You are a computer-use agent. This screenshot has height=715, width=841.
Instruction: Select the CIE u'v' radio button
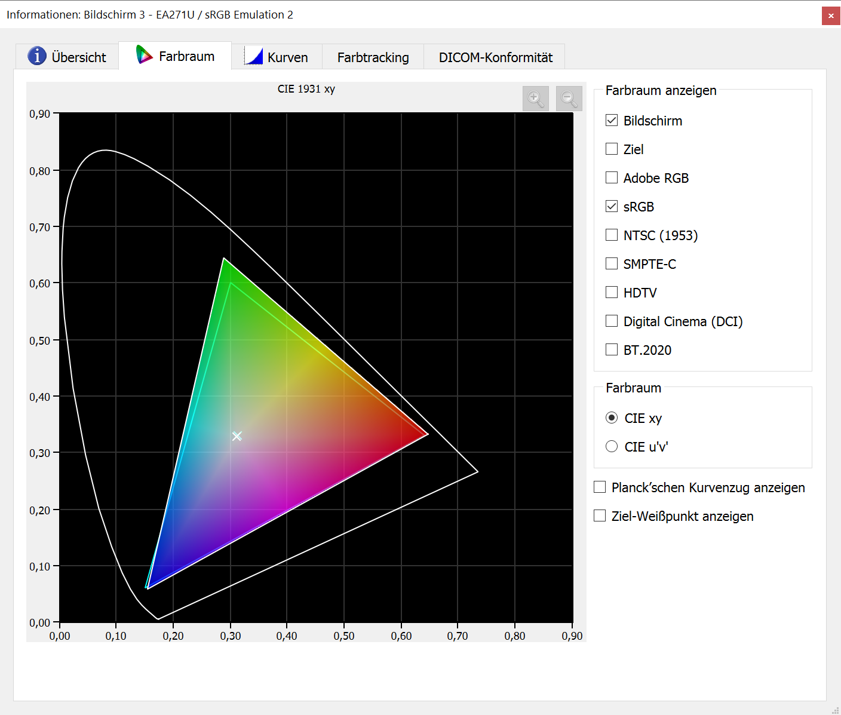[x=612, y=446]
